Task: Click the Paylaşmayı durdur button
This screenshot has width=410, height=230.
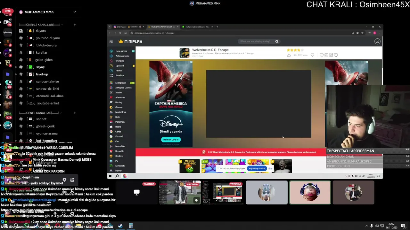Action: (257, 168)
